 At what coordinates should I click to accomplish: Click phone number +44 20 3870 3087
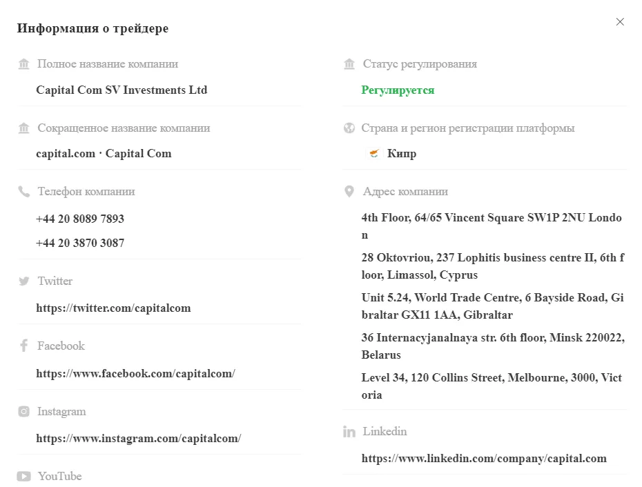pyautogui.click(x=80, y=243)
